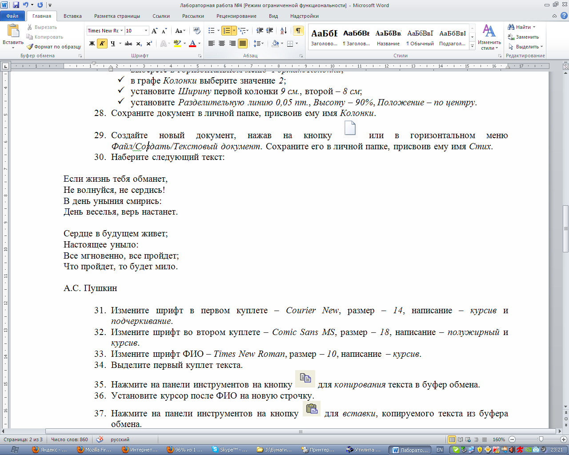The height and width of the screenshot is (455, 569).
Task: Click the Save icon in Quick Access toolbar
Action: (x=16, y=5)
